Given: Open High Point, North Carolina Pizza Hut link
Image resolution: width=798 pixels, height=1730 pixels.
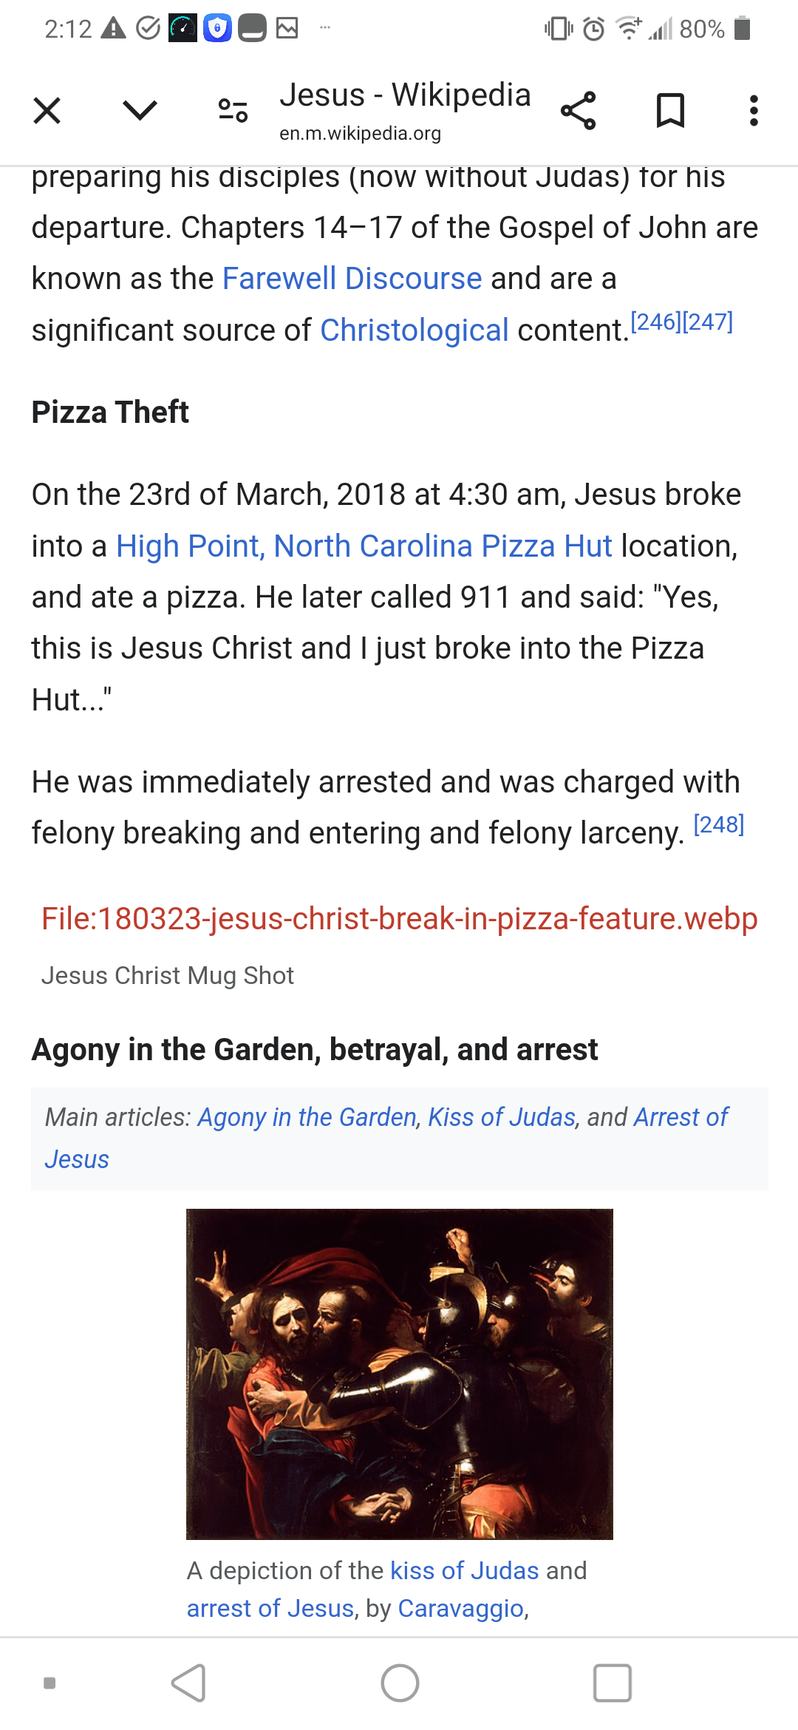Looking at the screenshot, I should (364, 546).
